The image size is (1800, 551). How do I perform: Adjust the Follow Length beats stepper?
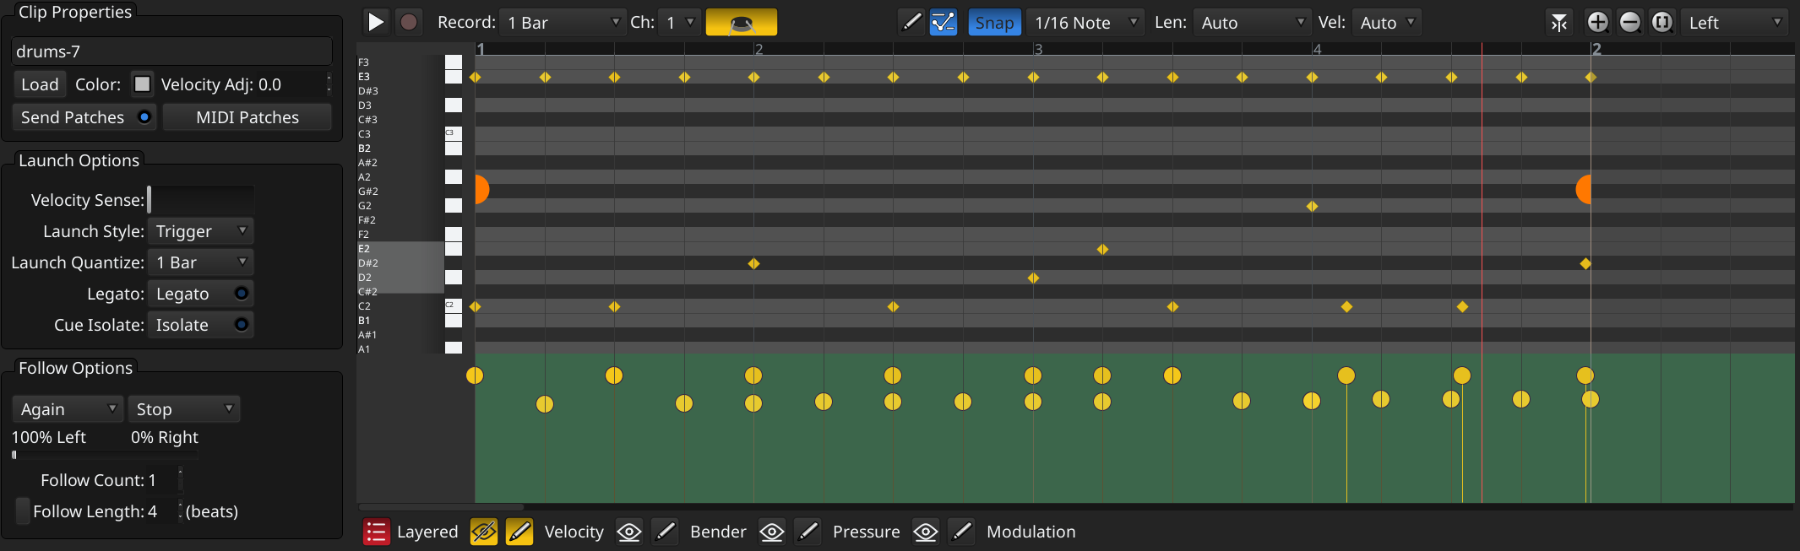(x=180, y=511)
